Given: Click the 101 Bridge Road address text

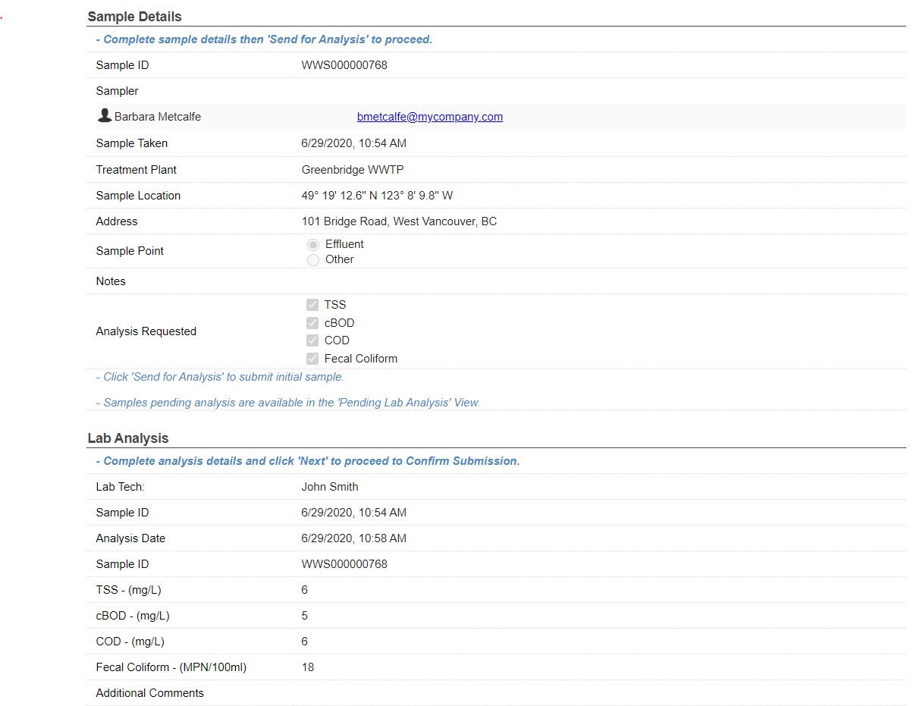Looking at the screenshot, I should pos(399,221).
